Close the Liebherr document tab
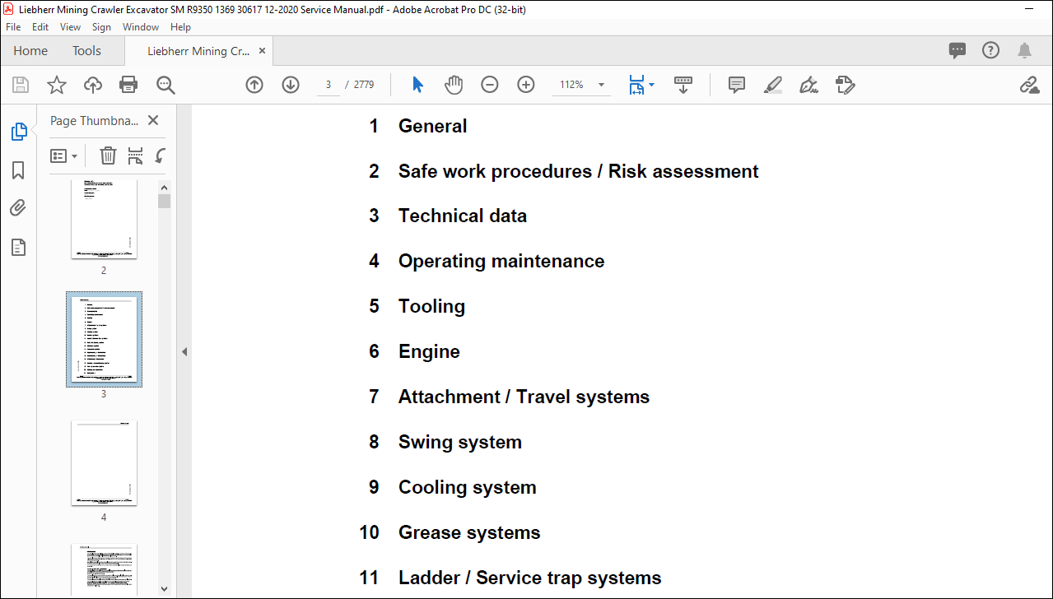This screenshot has width=1053, height=599. [x=262, y=51]
